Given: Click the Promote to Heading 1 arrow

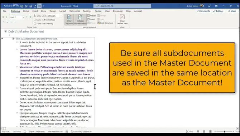Looking at the screenshot, I should pos(3,17).
